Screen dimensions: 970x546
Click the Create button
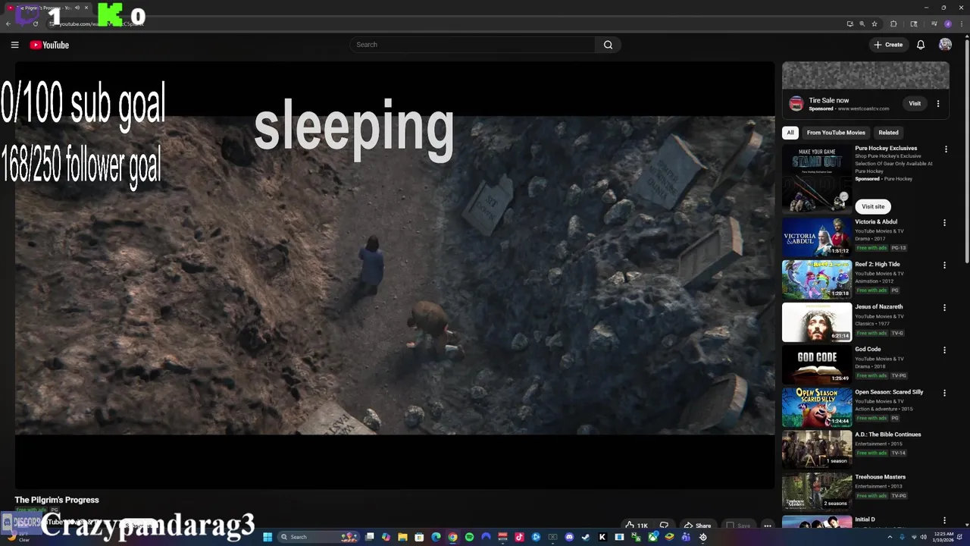pos(888,45)
